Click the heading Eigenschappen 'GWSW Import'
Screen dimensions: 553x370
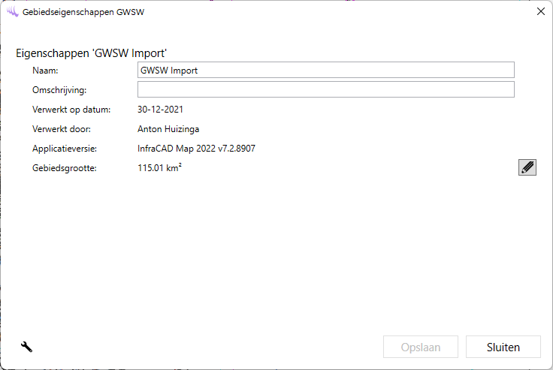point(91,53)
